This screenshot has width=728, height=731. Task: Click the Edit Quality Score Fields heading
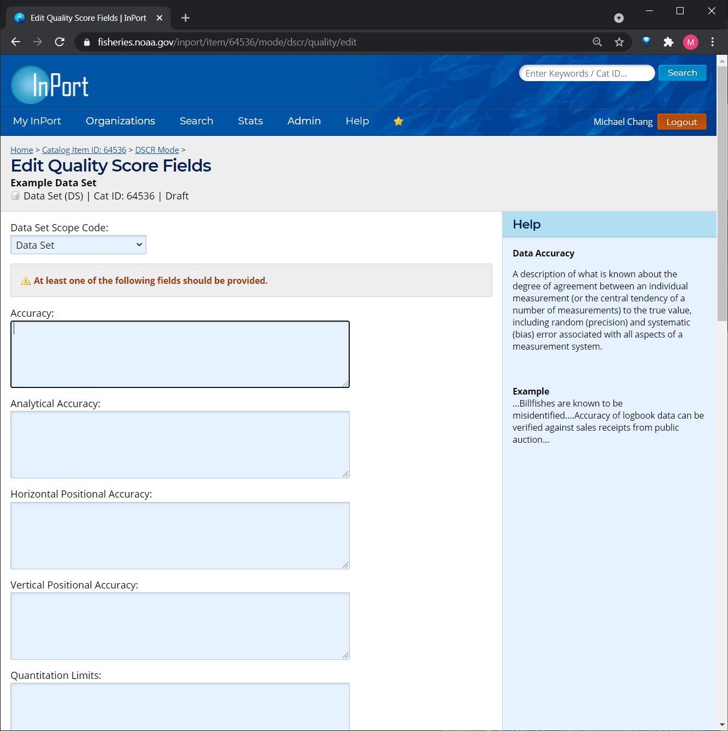(111, 165)
